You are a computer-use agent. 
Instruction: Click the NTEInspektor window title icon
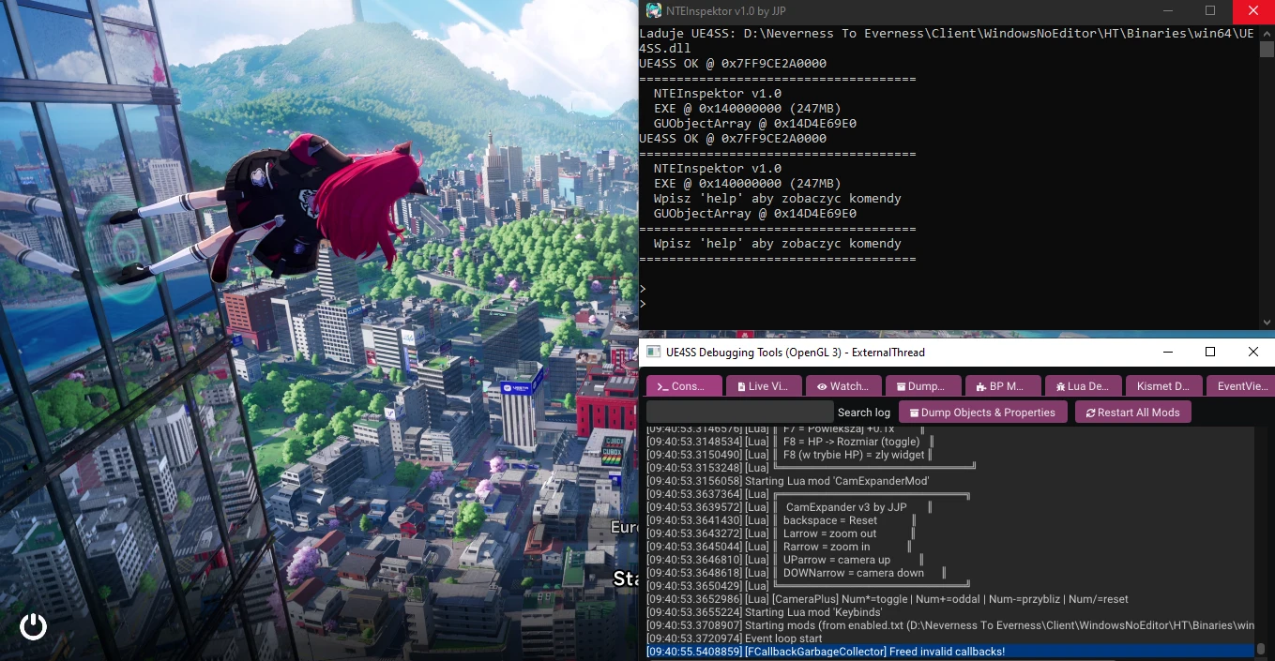pos(653,10)
